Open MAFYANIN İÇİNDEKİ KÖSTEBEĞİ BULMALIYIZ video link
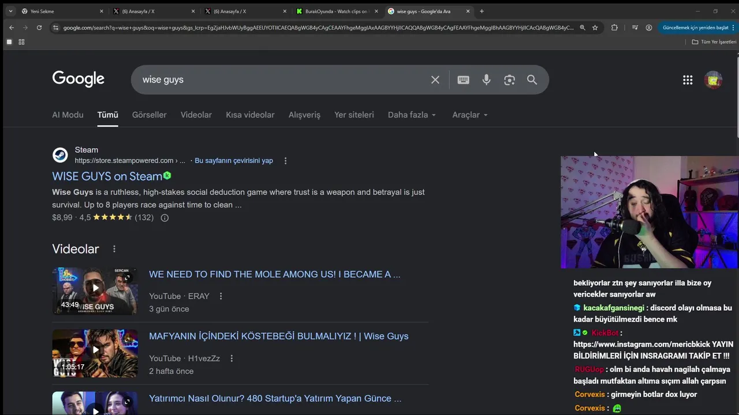The image size is (739, 415). (x=279, y=336)
